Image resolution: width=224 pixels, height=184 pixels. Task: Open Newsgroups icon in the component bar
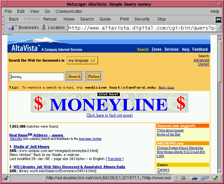pyautogui.click(x=204, y=178)
